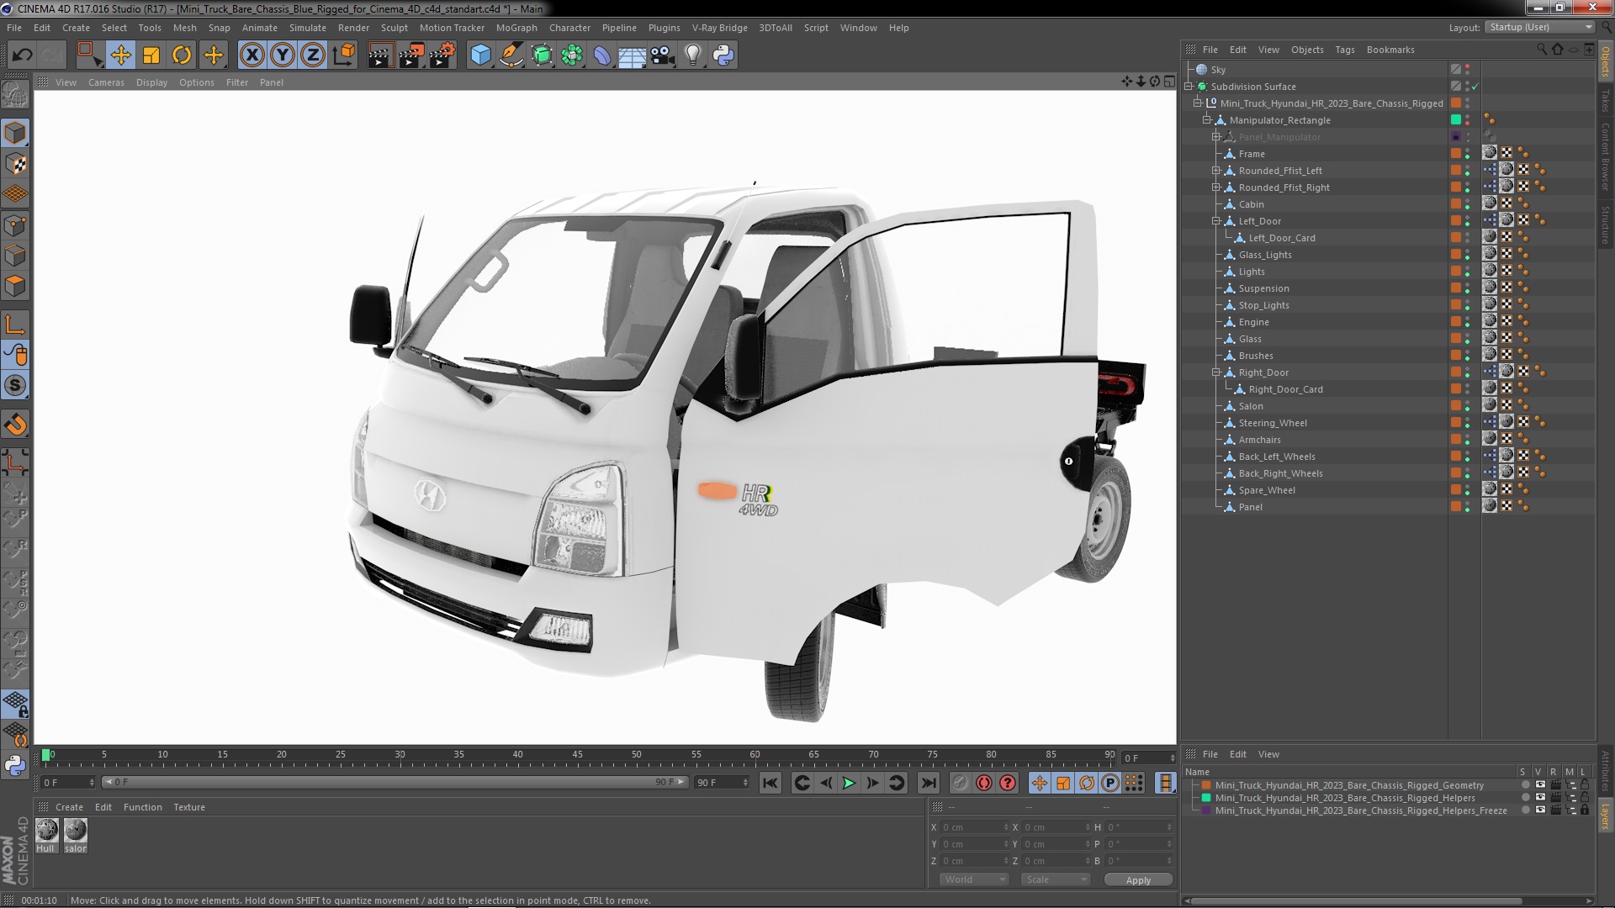Open the World coordinate dropdown
This screenshot has height=908, width=1615.
point(973,879)
